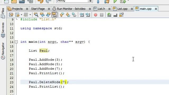Click the int main function signature
Screen dimensions: 169x95
(x=55, y=42)
